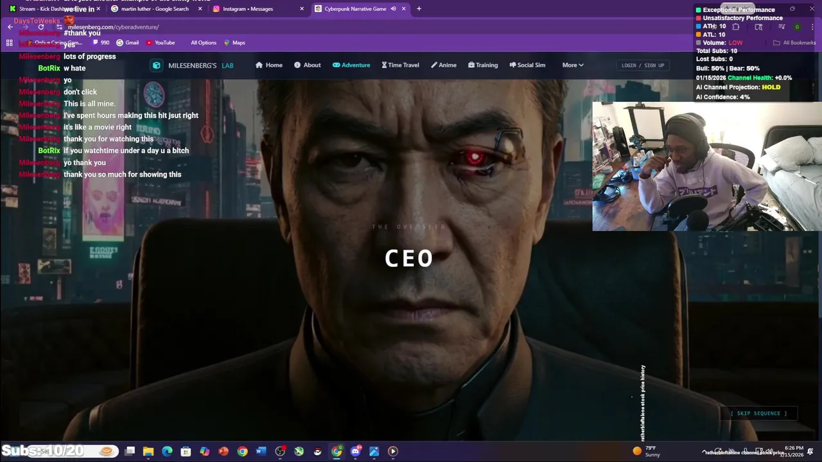Click the weather widget showing Sunny
Screen dimensions: 822x462
pyautogui.click(x=647, y=451)
